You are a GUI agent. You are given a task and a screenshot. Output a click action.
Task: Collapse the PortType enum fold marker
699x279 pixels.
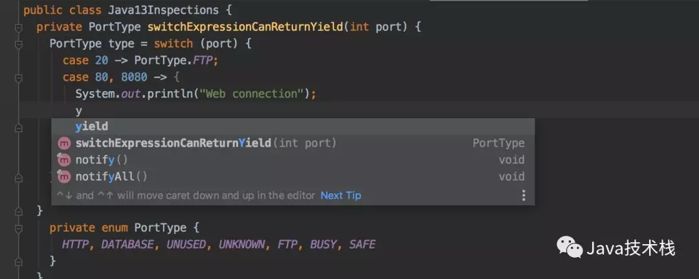pos(18,229)
